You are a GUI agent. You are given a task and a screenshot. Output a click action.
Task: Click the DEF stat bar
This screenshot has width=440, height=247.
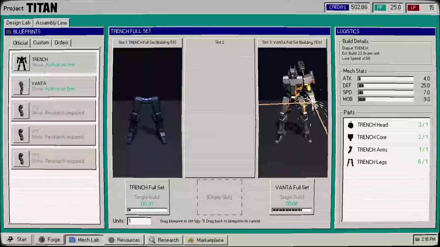[x=385, y=86]
